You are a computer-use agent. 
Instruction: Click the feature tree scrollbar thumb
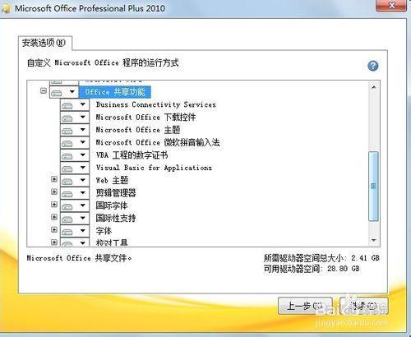tap(374, 187)
